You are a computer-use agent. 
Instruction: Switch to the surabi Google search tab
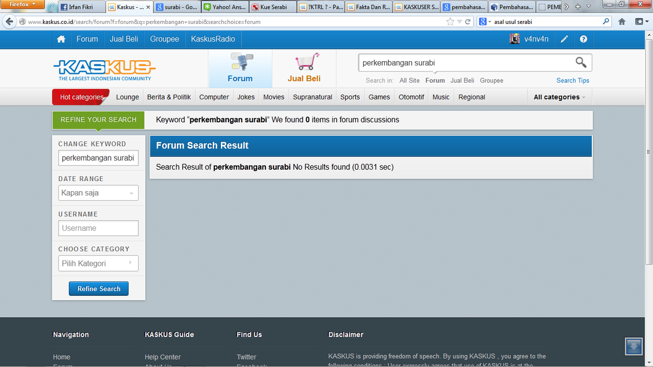[177, 7]
